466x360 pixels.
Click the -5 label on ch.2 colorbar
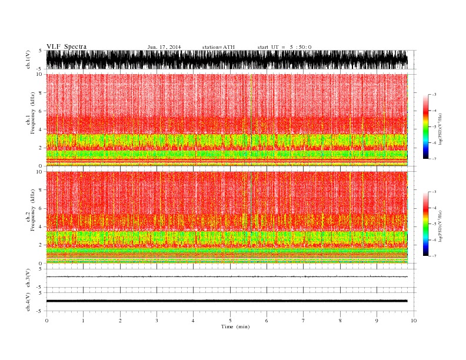coord(434,224)
